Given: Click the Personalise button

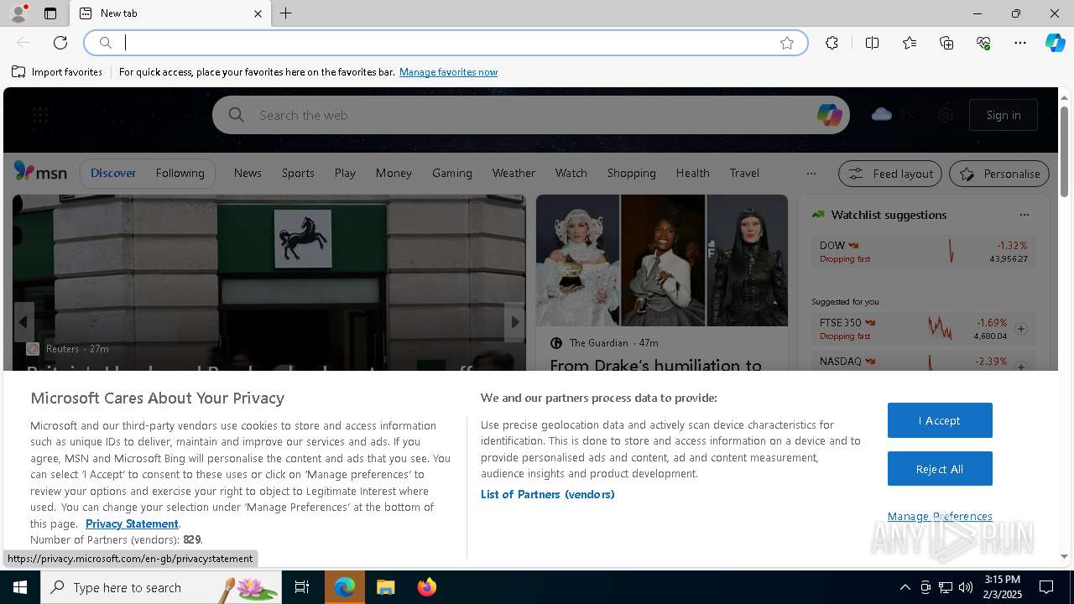Looking at the screenshot, I should [x=999, y=174].
